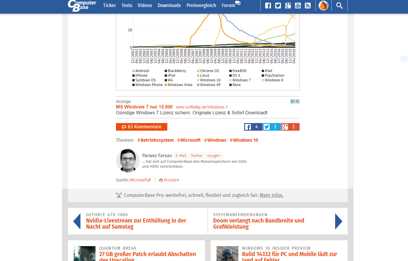The width and height of the screenshot is (408, 261).
Task: Open the Mehr Infos link for ComputerBase Pro
Action: point(272,195)
